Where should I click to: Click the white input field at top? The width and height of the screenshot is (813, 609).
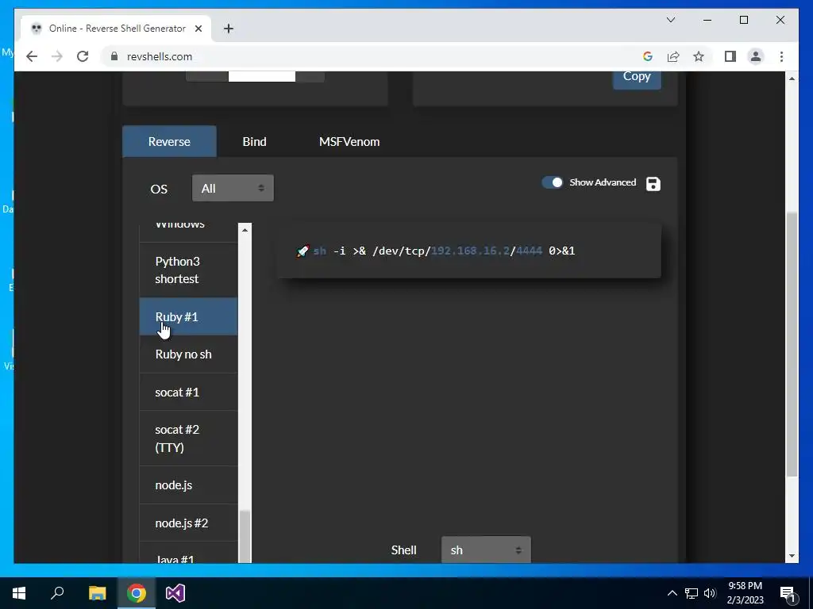pyautogui.click(x=262, y=77)
